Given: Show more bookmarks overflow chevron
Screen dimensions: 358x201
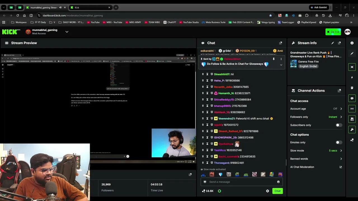Looking at the screenshot, I should point(351,22).
